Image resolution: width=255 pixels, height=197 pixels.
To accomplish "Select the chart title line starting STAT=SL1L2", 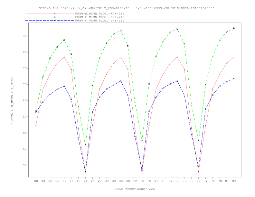I will 127,8.
